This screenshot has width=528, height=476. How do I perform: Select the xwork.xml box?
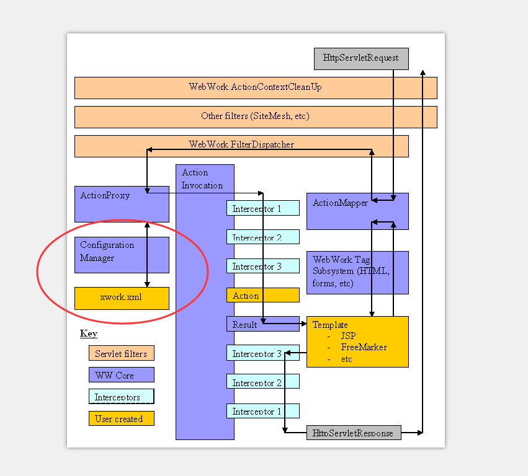coord(122,298)
